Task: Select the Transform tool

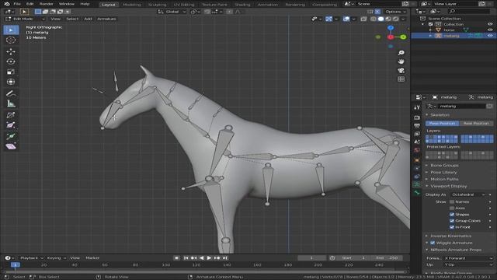Action: tap(11, 82)
